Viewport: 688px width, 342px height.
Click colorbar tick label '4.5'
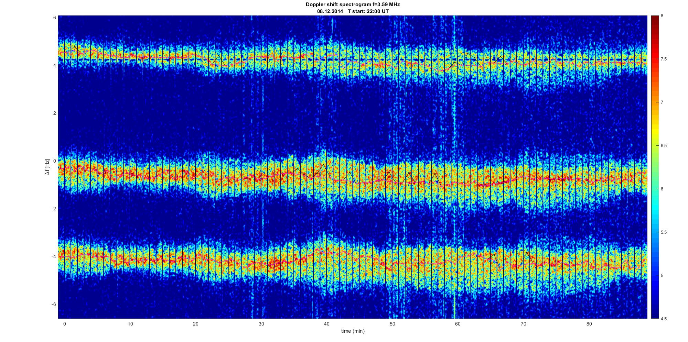[x=664, y=319]
